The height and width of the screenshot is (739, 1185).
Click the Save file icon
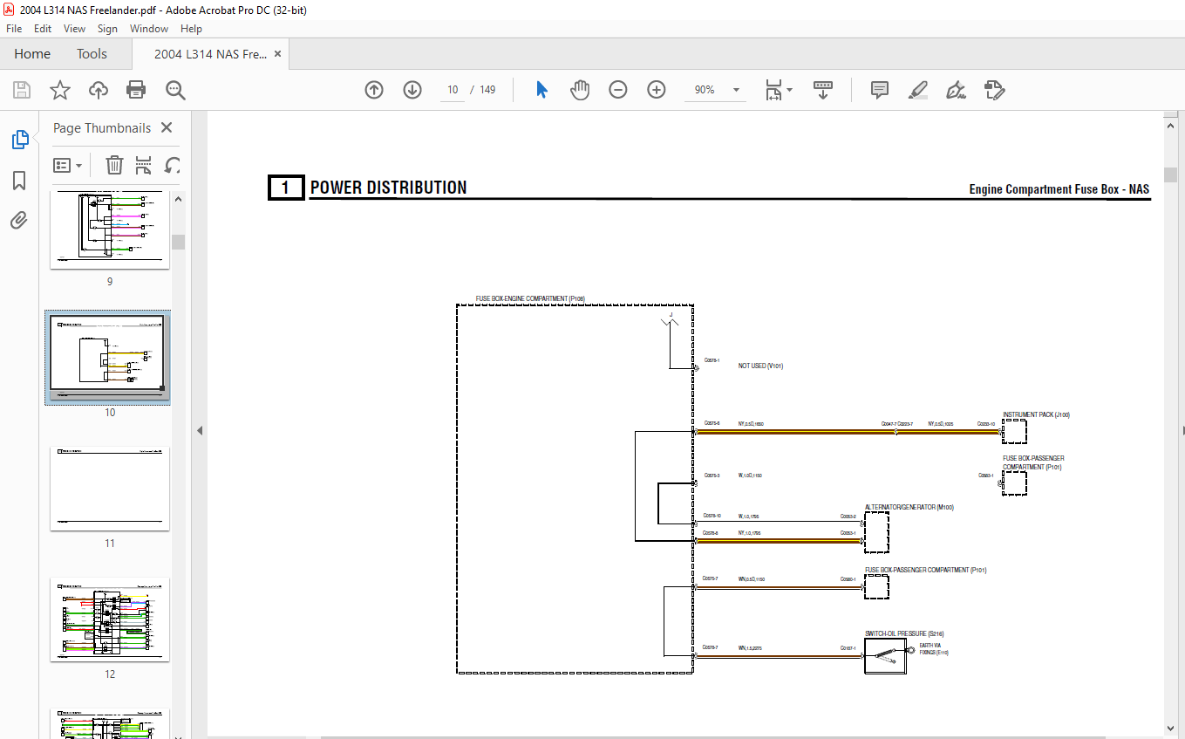22,90
